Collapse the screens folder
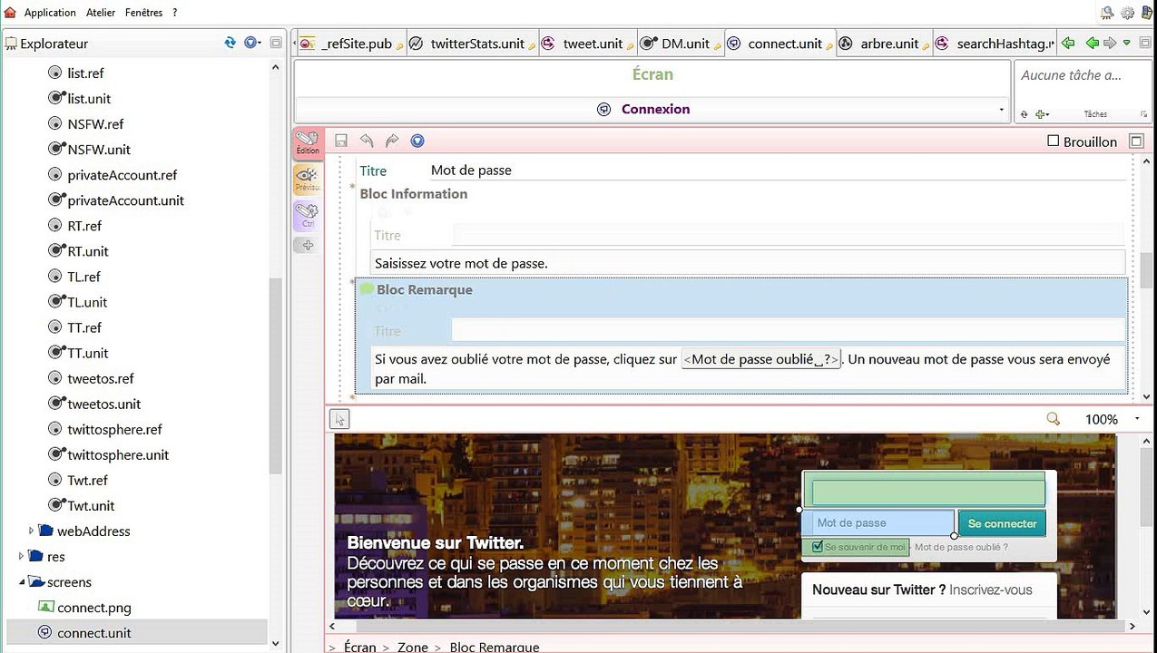 (x=21, y=581)
